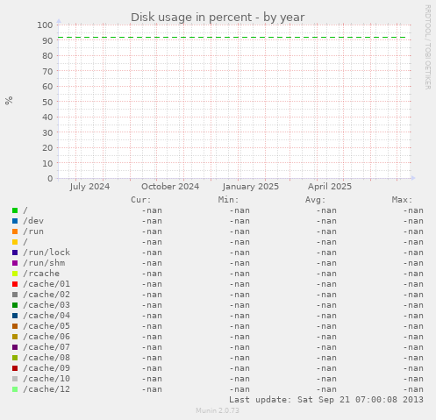Click the 'April 2025' x-axis label
The image size is (436, 420).
click(x=330, y=187)
